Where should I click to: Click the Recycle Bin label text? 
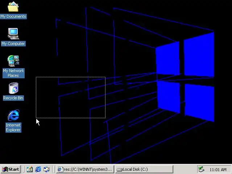coord(13,98)
